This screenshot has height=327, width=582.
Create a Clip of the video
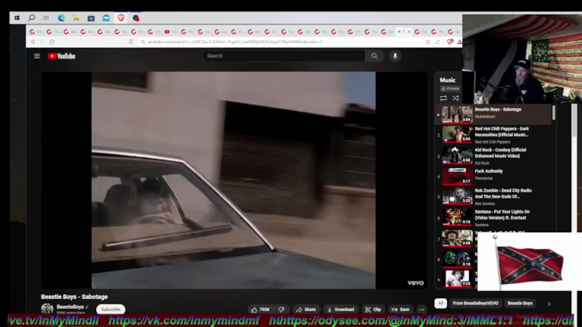click(373, 309)
